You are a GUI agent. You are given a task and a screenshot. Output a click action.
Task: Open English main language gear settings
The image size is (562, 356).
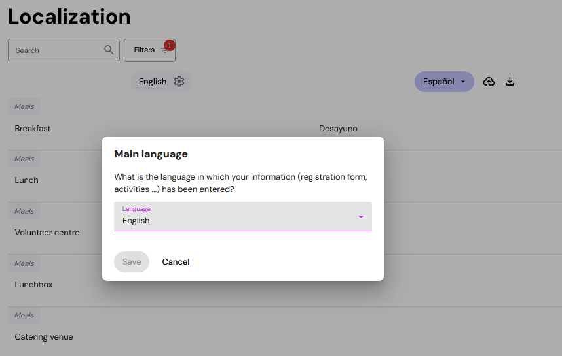tap(179, 81)
